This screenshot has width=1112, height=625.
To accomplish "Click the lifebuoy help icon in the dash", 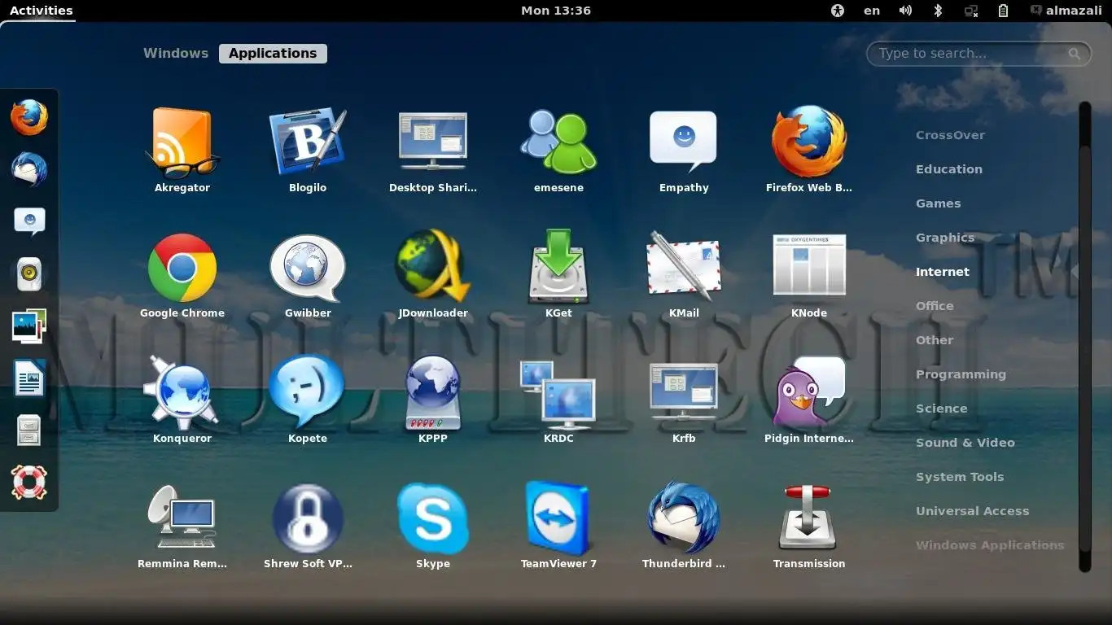I will pyautogui.click(x=29, y=483).
